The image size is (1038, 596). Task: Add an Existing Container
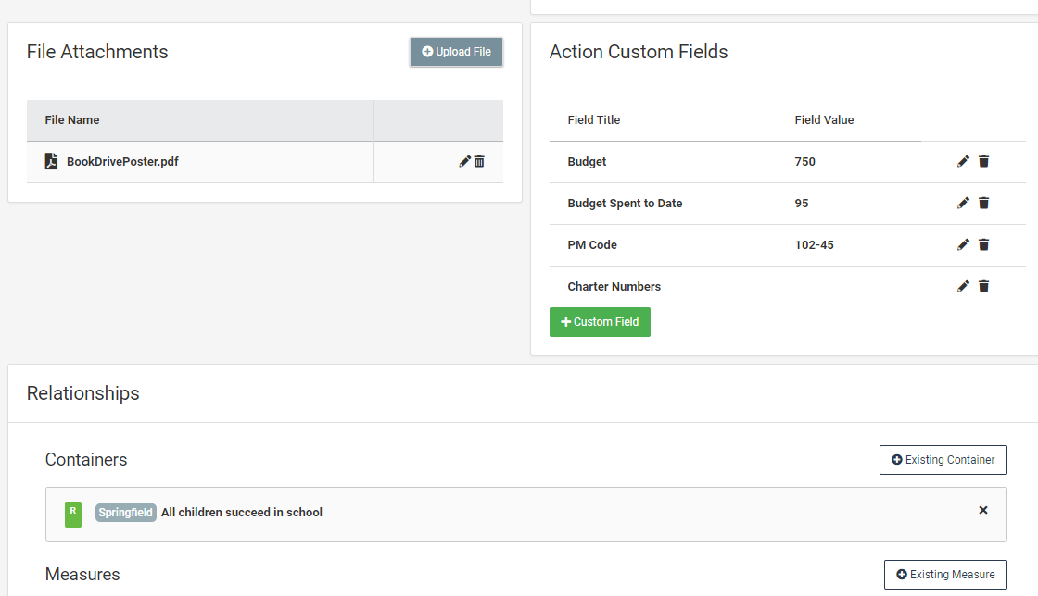[943, 460]
